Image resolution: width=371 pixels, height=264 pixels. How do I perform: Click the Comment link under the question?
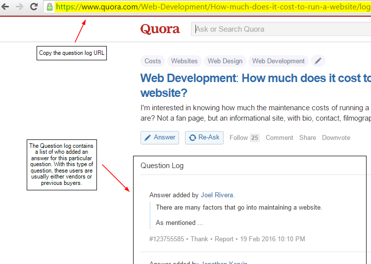(279, 137)
